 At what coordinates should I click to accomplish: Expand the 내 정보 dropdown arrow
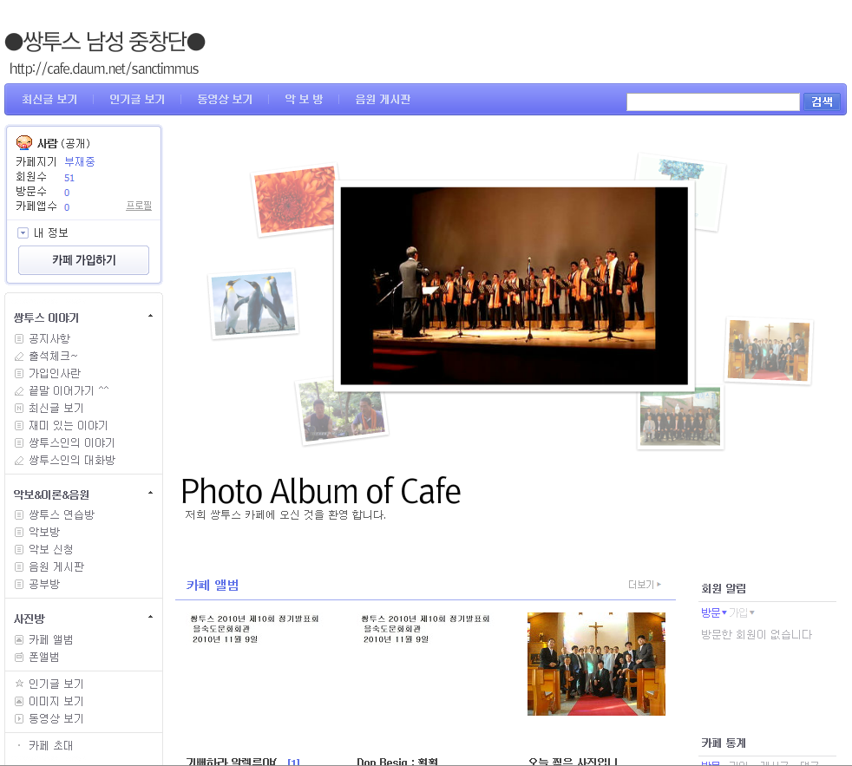pos(23,233)
